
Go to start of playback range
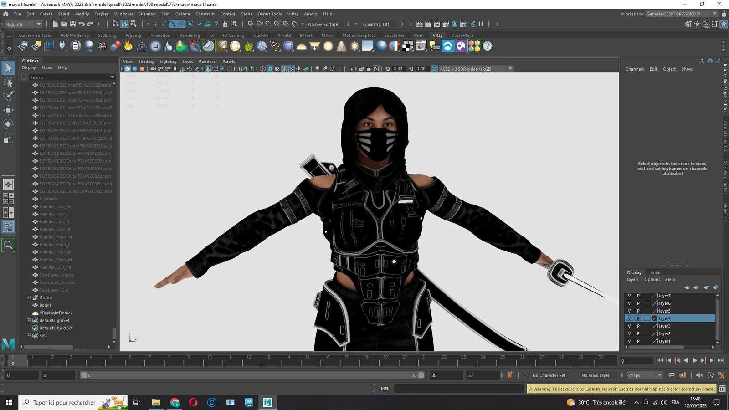[660, 360]
